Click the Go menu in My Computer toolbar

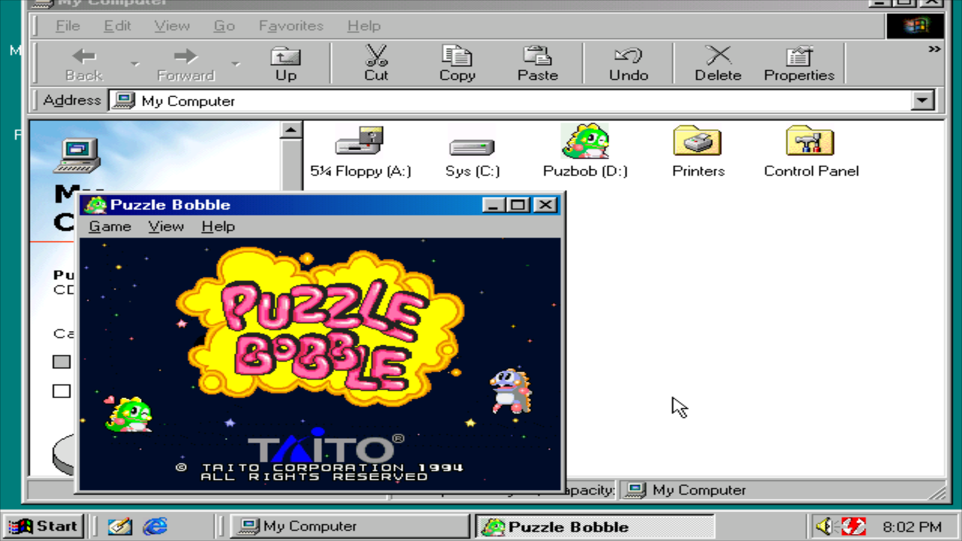pos(223,25)
